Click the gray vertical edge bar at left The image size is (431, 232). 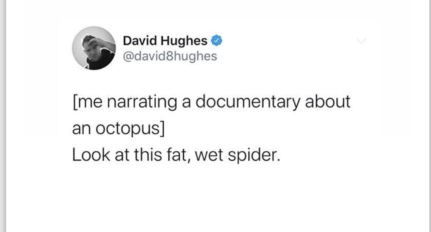point(3,116)
